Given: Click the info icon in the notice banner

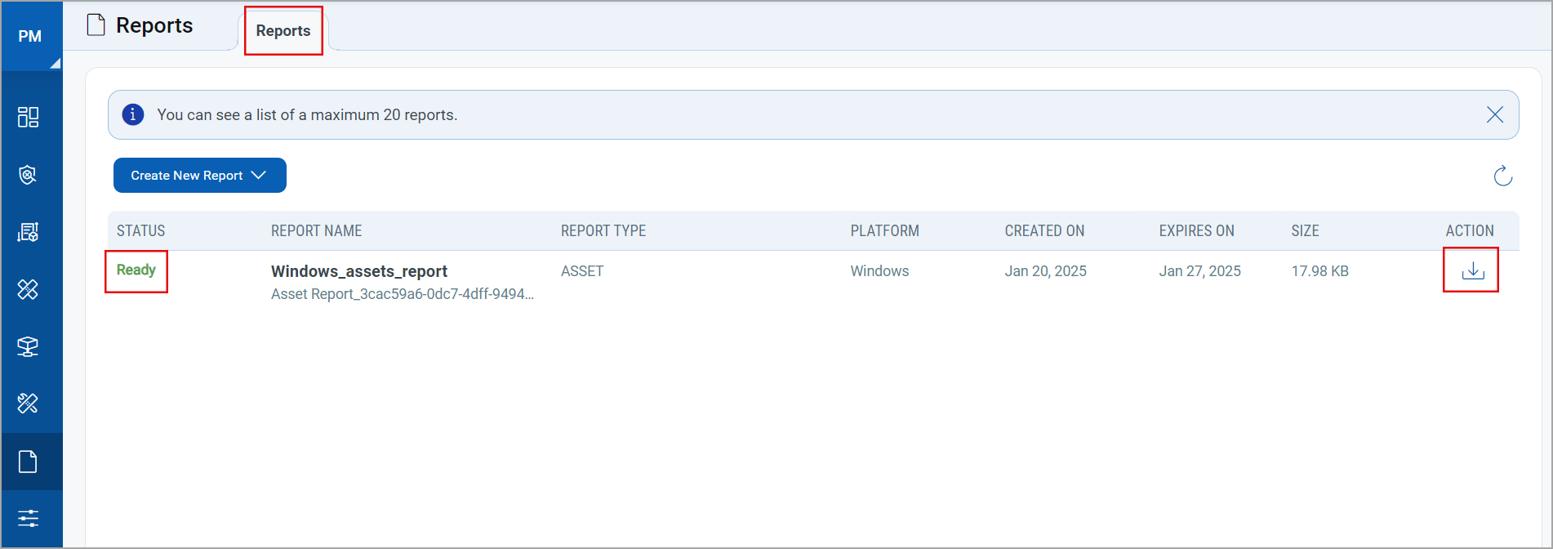Looking at the screenshot, I should click(x=133, y=114).
